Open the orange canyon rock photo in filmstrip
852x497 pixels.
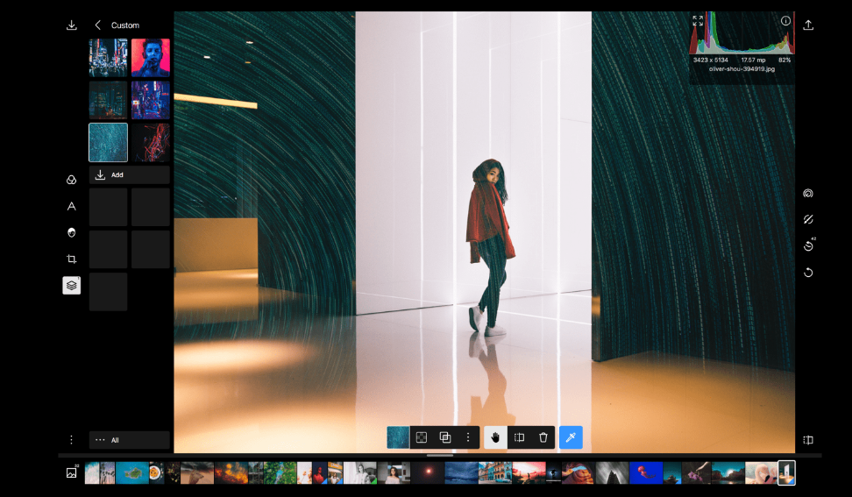click(x=578, y=472)
